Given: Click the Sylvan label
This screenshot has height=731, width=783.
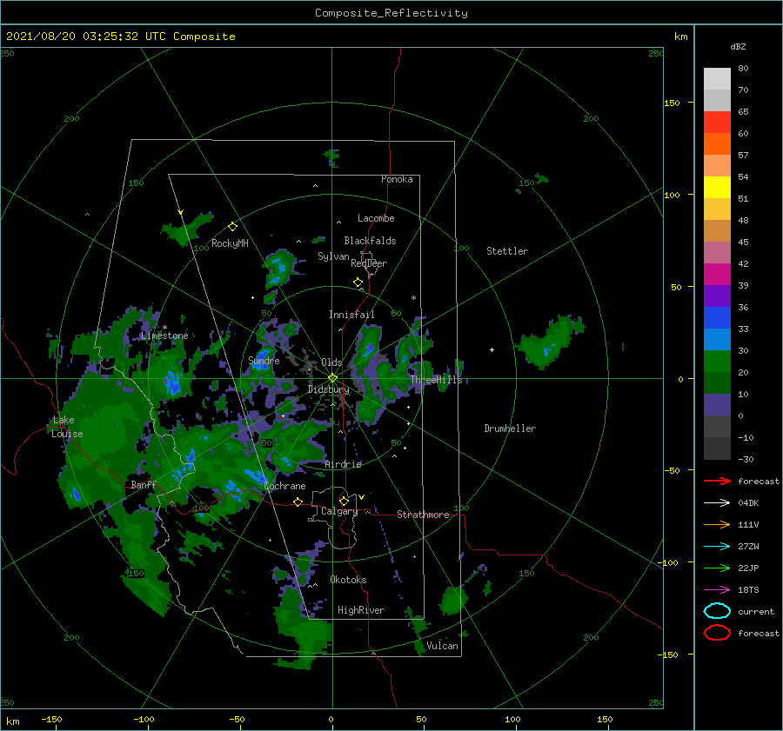Looking at the screenshot, I should pyautogui.click(x=333, y=256).
